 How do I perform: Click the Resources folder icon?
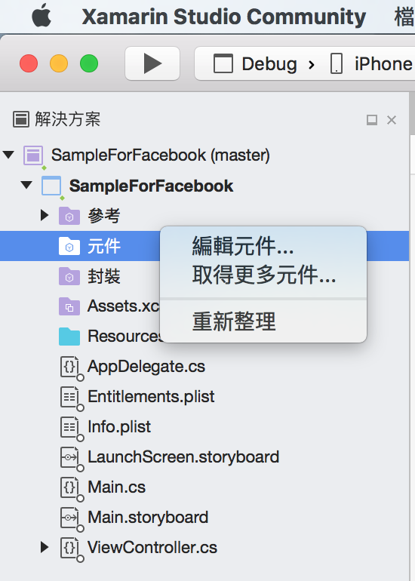(x=69, y=337)
